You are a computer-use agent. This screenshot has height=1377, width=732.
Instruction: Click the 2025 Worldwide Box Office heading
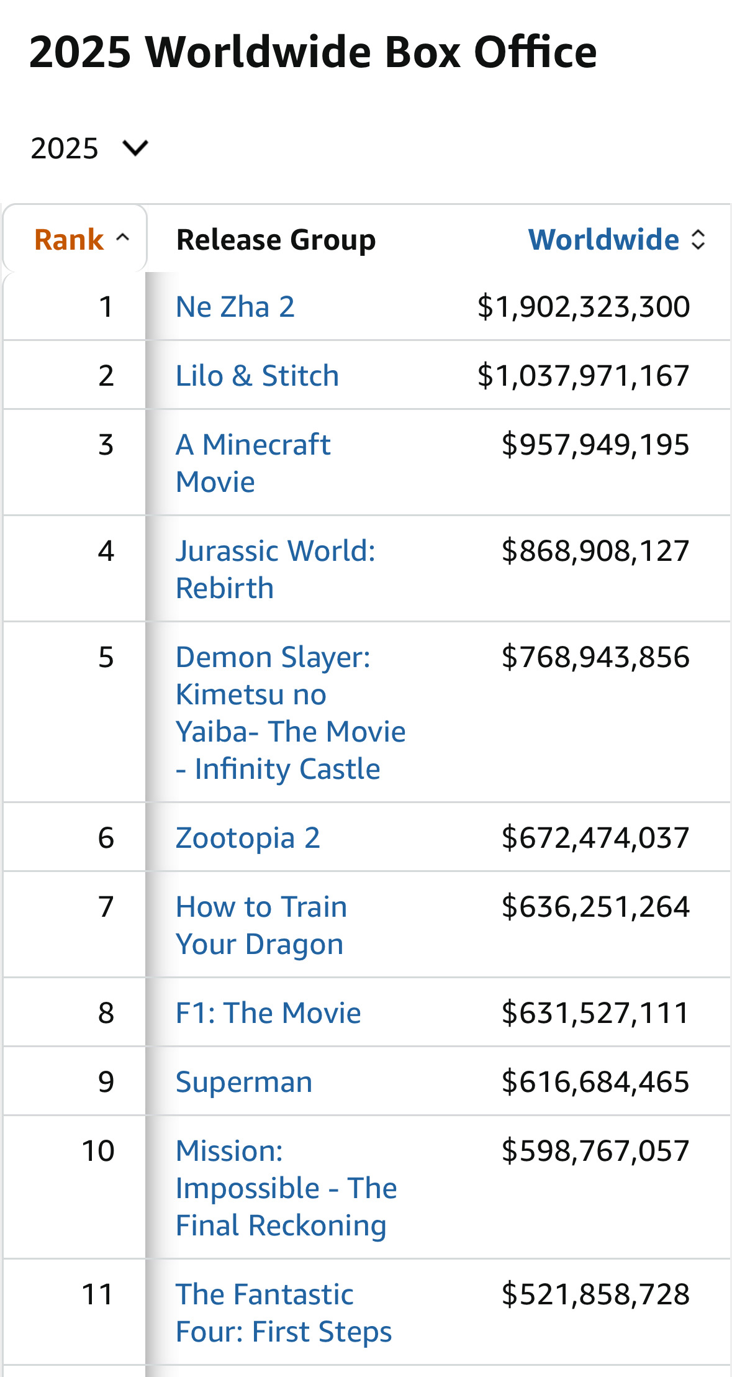[x=313, y=52]
